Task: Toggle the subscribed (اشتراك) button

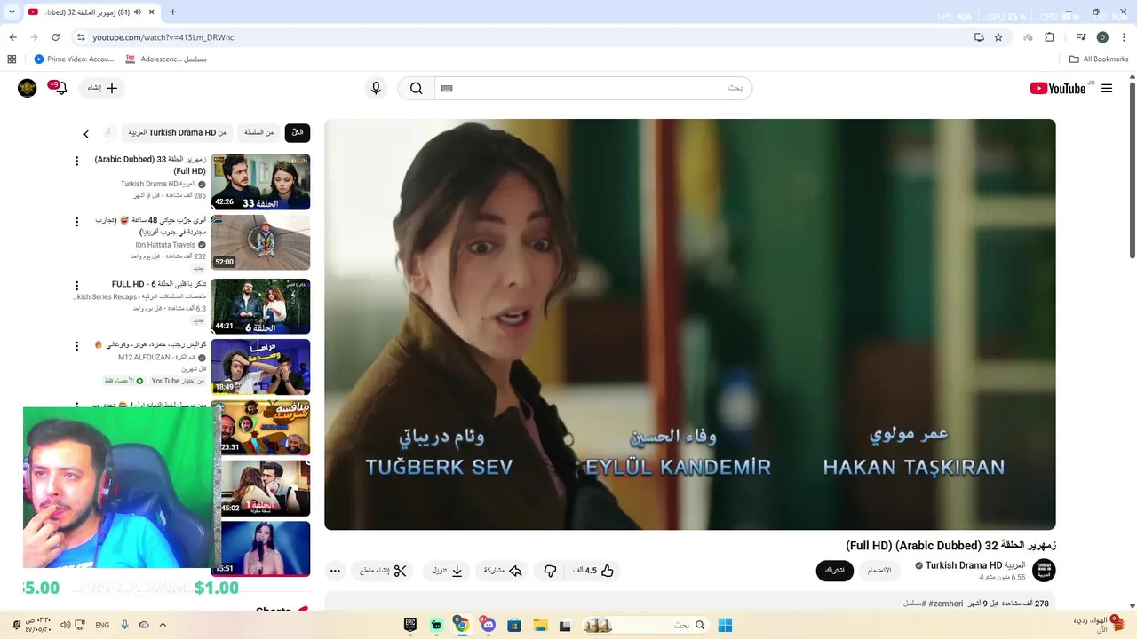Action: pos(835,571)
